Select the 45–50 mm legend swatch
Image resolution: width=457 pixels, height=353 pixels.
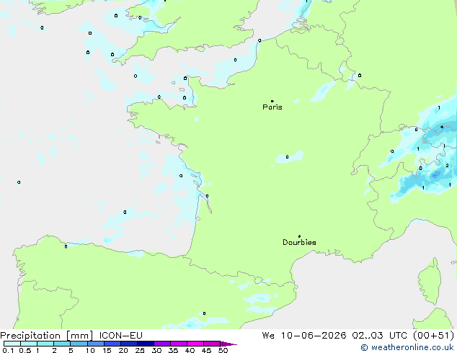click(x=212, y=344)
